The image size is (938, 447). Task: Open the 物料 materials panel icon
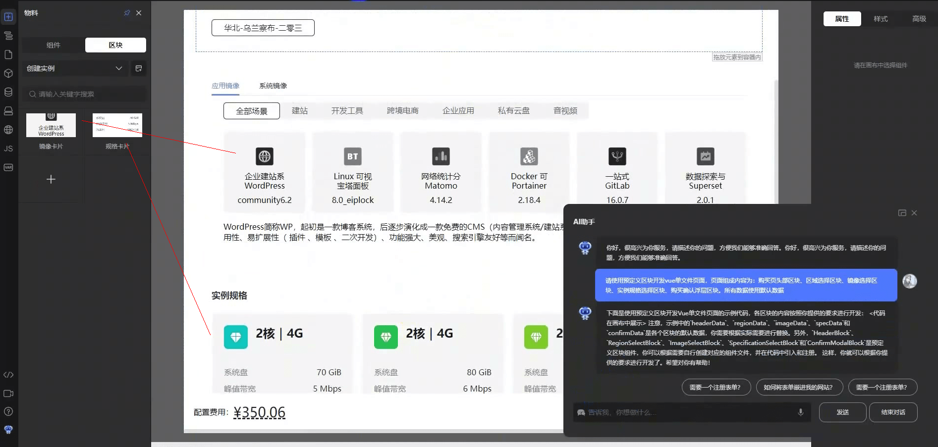pyautogui.click(x=8, y=16)
